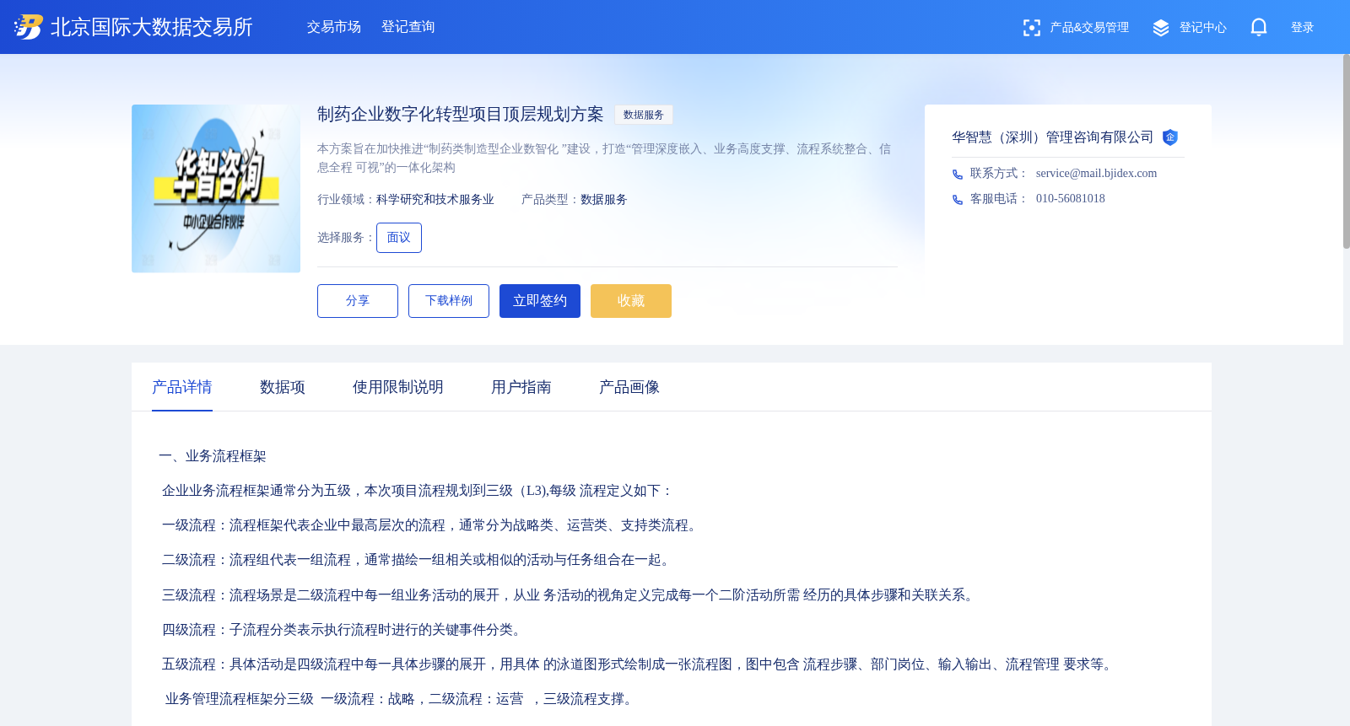Go to 登记中心
Screen dimensions: 1350x726
(1203, 28)
